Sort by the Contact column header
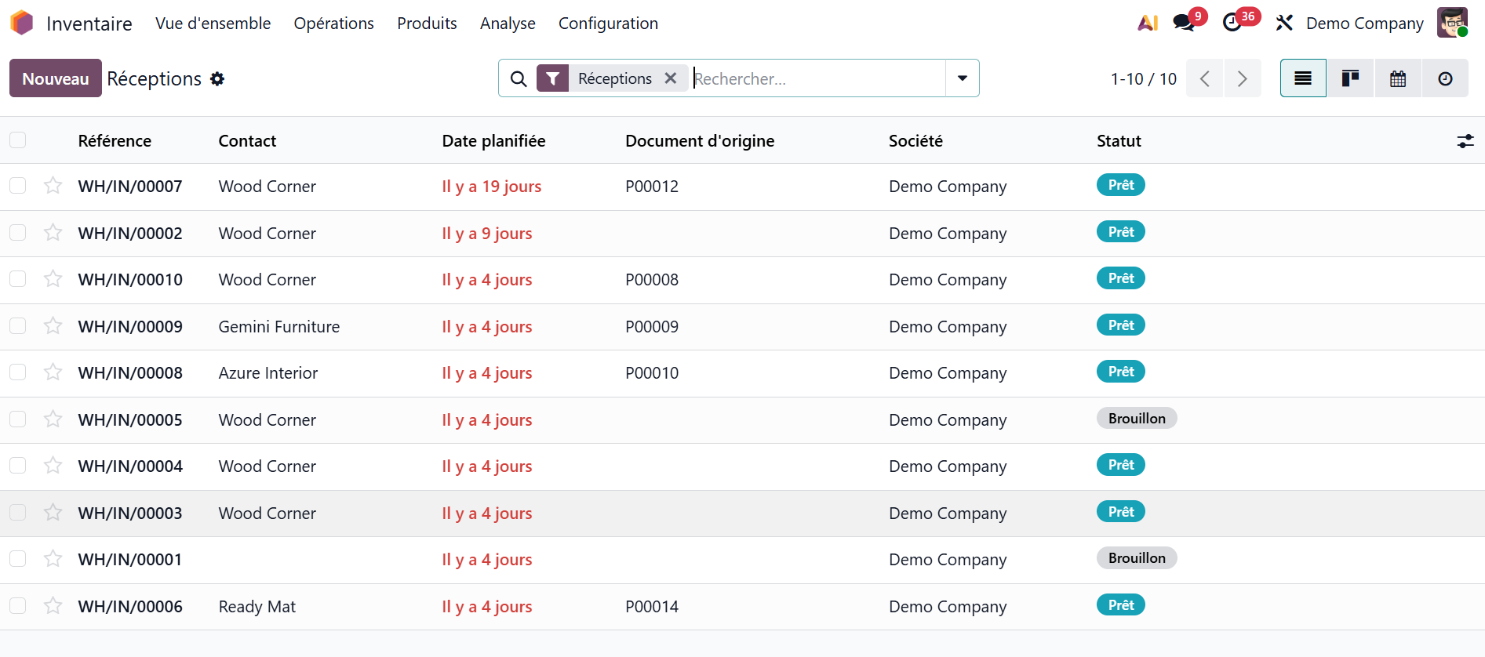 tap(247, 141)
